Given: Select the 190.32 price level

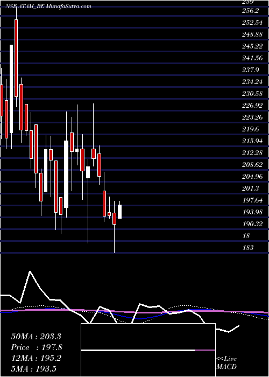Looking at the screenshot, I should pos(254,224).
